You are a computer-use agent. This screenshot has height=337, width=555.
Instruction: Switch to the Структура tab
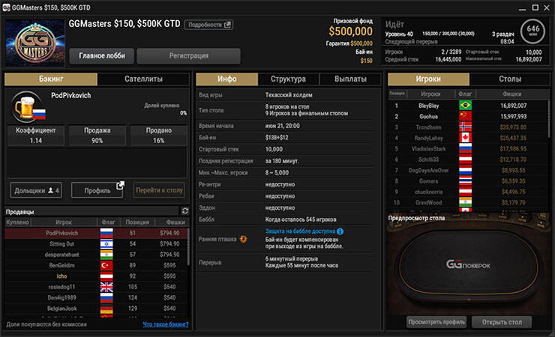289,79
